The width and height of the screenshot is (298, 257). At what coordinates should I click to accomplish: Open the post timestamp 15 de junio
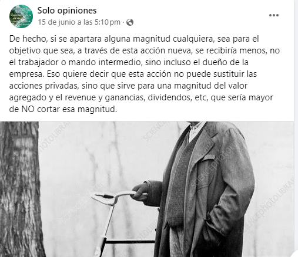(79, 22)
